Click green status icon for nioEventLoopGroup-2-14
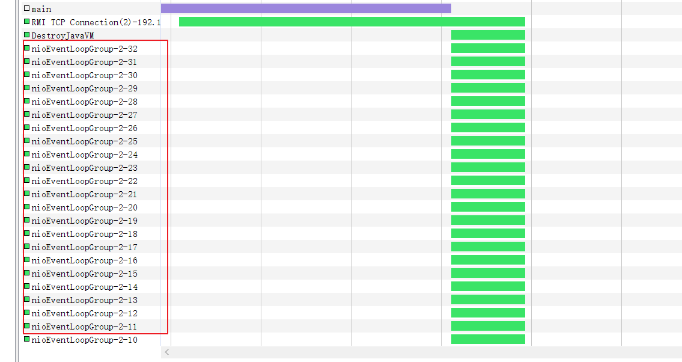 pos(26,286)
